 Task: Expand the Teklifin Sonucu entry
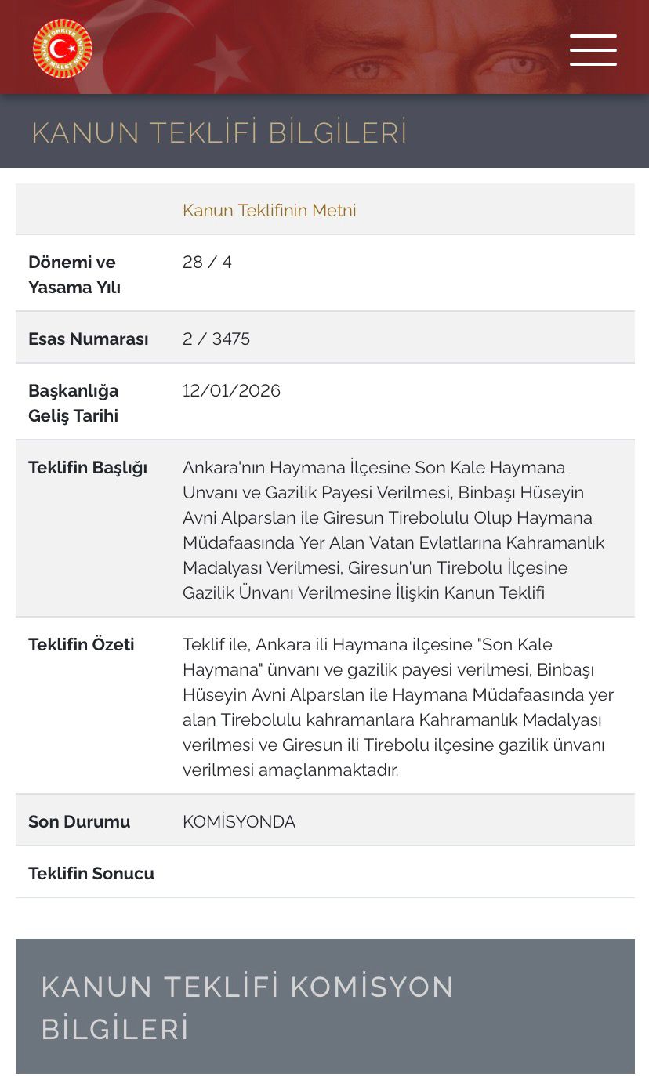tap(91, 872)
